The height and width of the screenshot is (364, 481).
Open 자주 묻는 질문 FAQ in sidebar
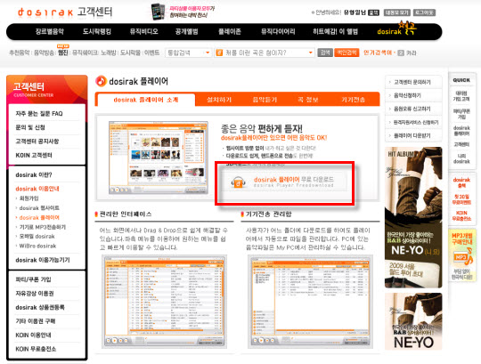click(x=39, y=114)
